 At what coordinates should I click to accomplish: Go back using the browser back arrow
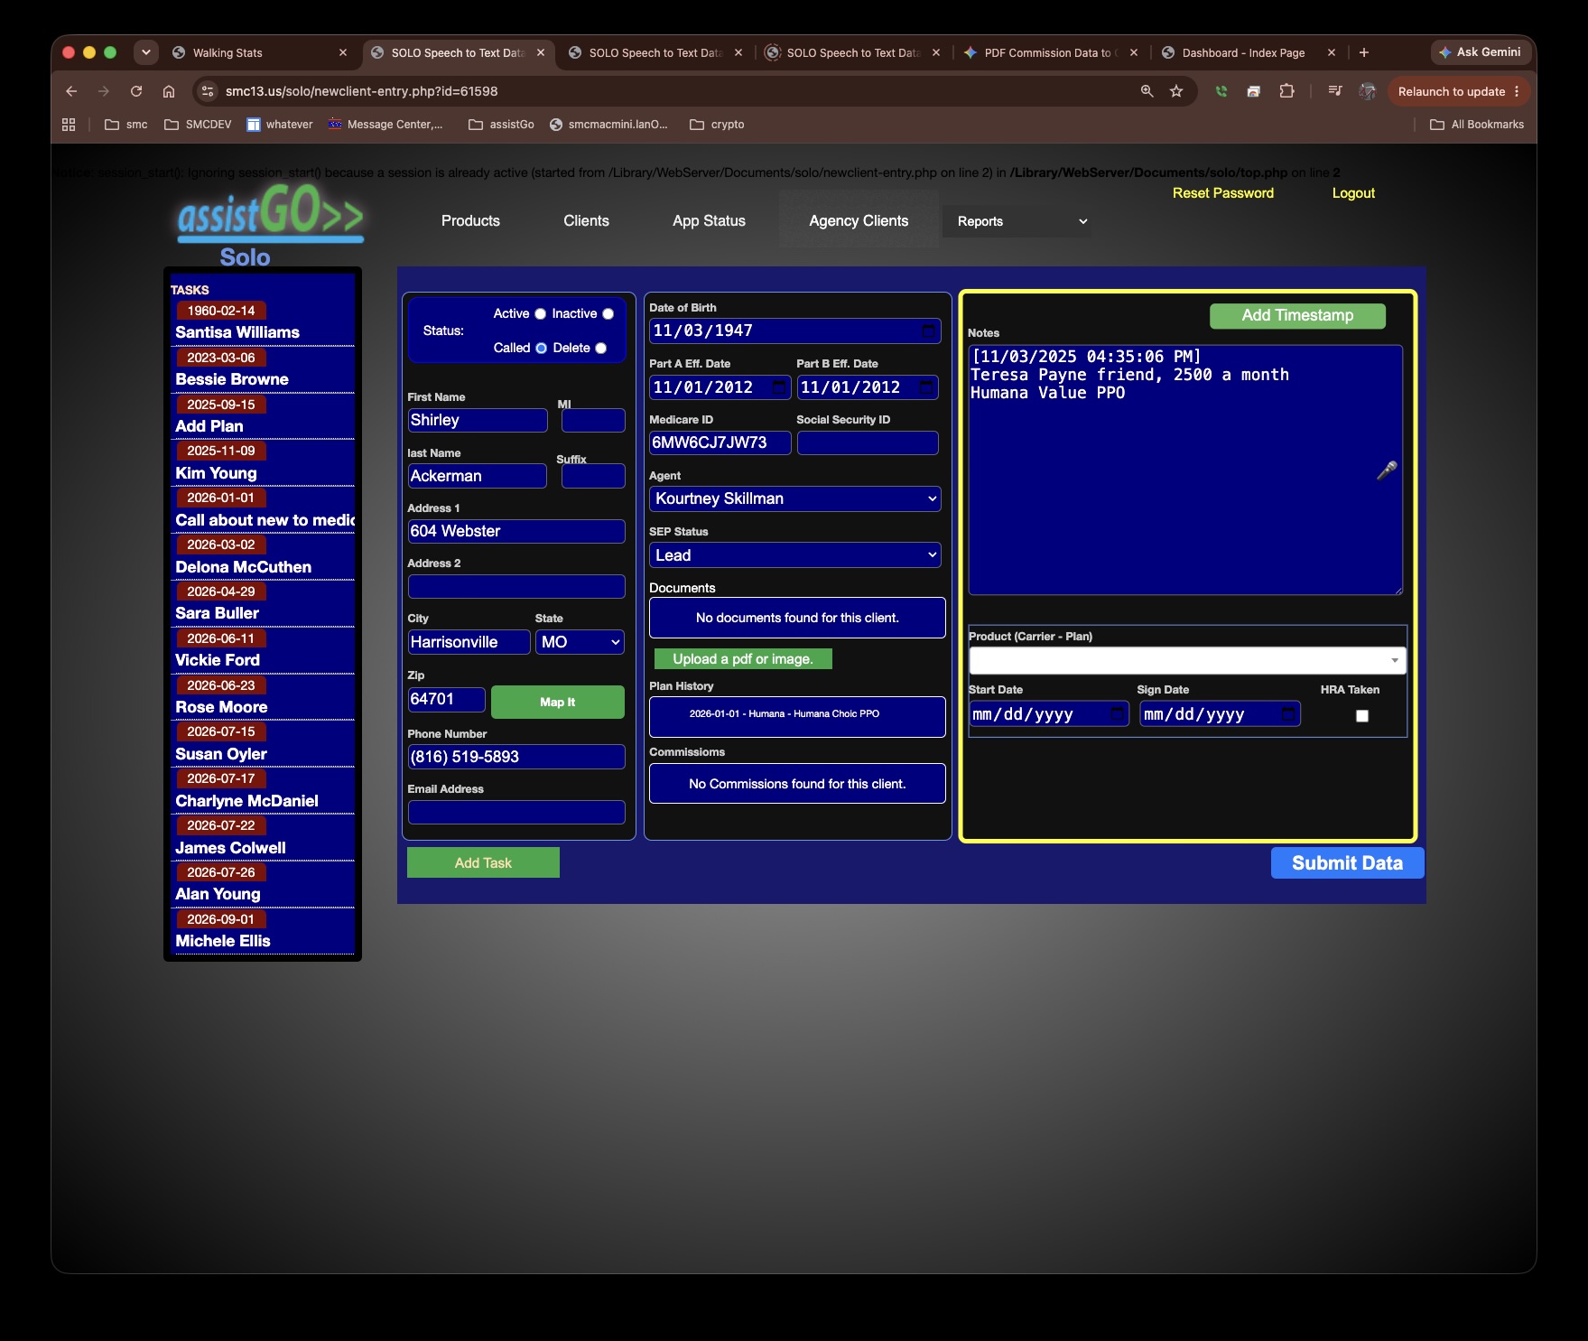click(x=71, y=91)
